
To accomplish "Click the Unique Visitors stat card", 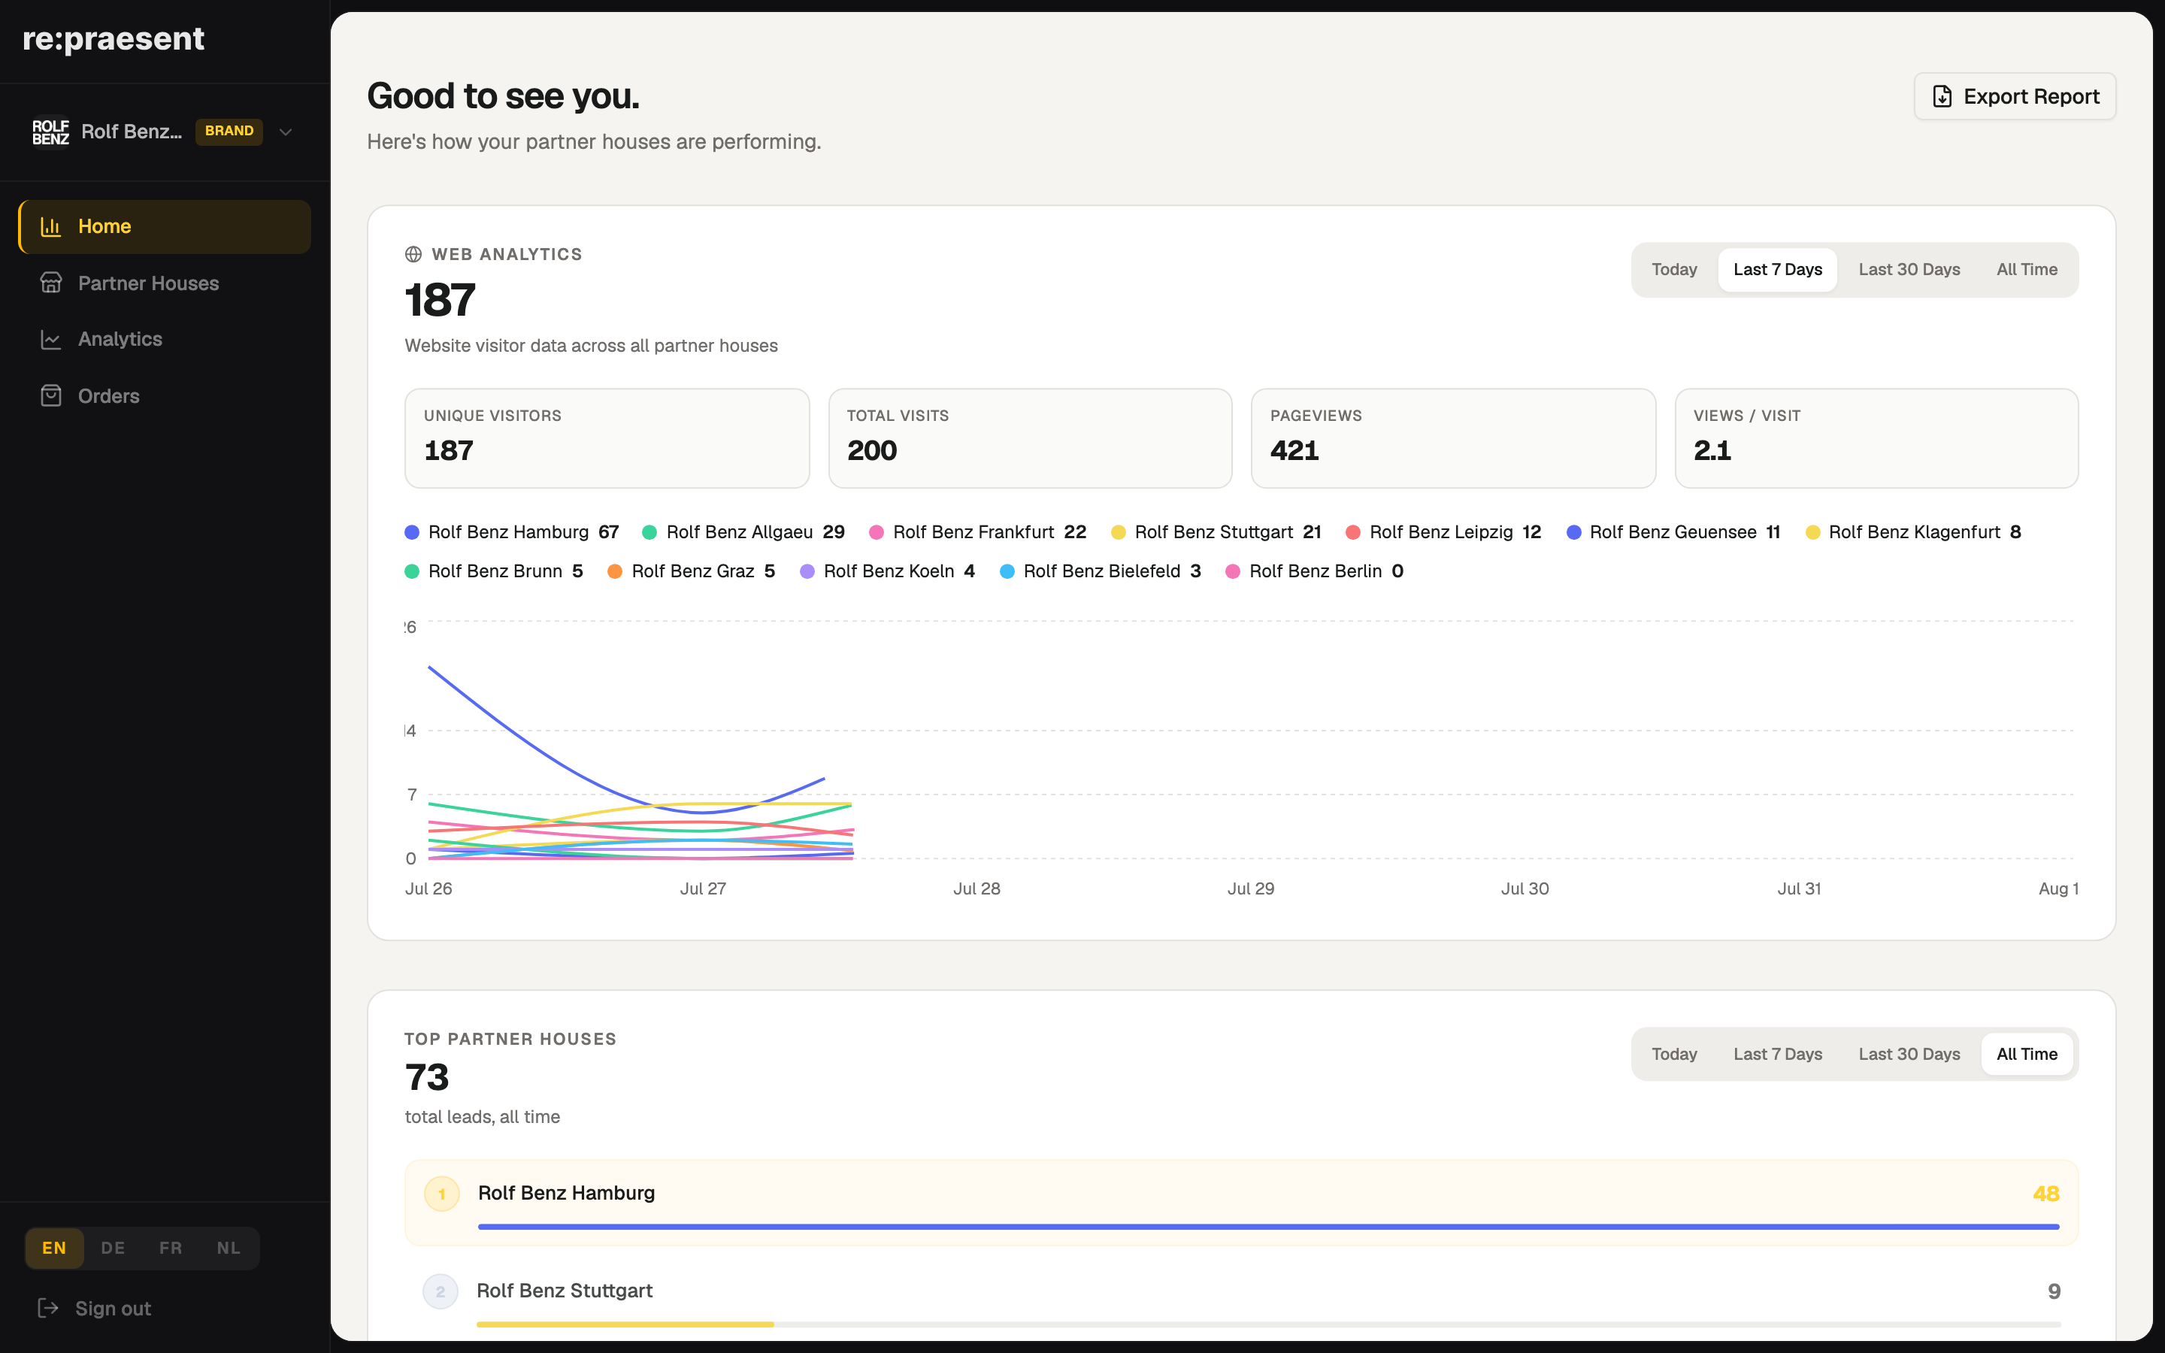I will tap(607, 438).
